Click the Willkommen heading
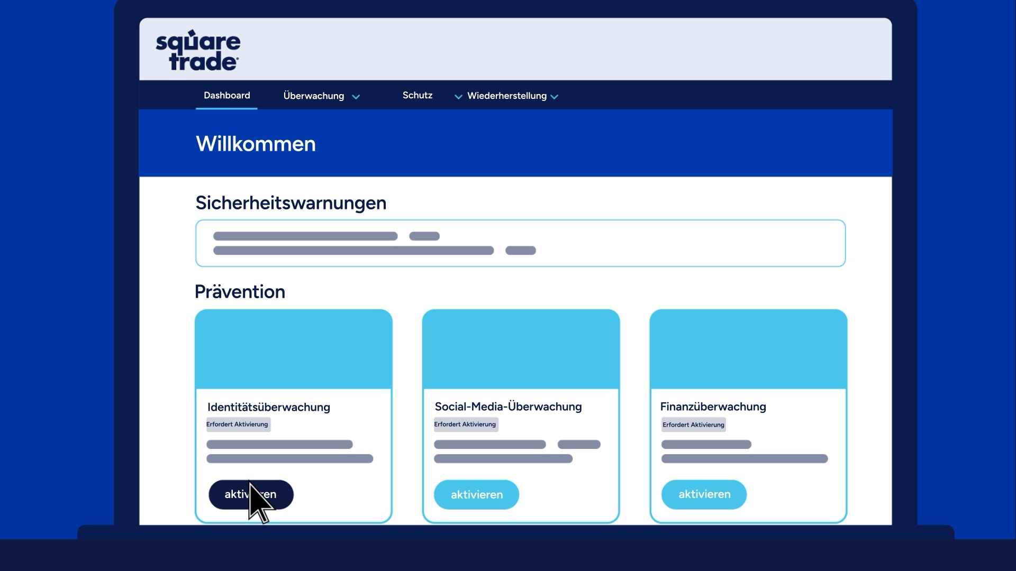The image size is (1016, 571). coord(256,144)
